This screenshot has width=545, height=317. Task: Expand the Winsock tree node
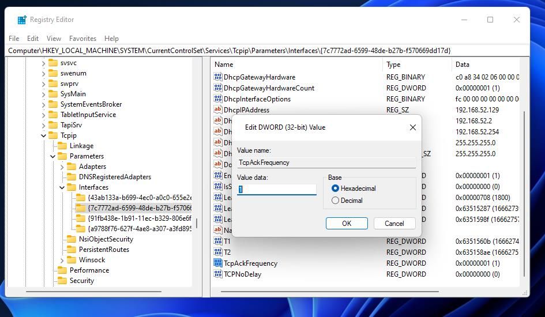(x=62, y=260)
